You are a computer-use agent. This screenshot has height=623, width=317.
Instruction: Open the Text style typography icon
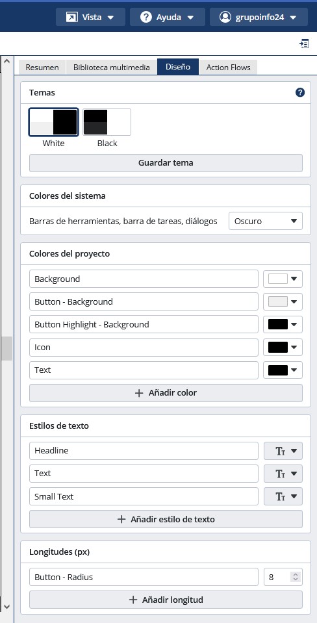tap(283, 474)
